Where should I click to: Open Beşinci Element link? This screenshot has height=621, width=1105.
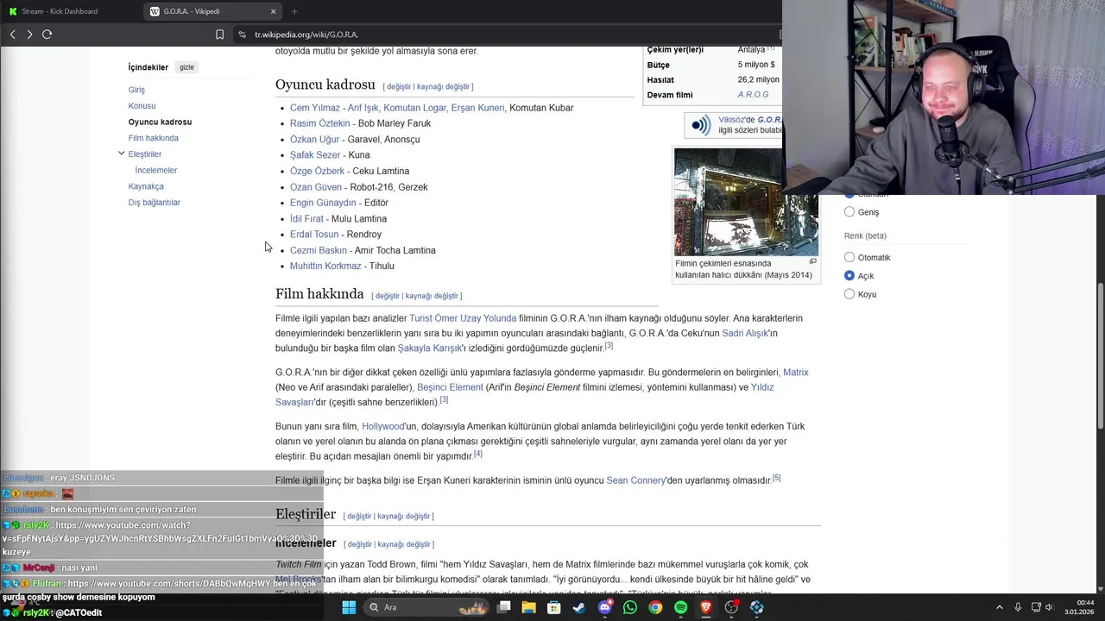(x=450, y=388)
